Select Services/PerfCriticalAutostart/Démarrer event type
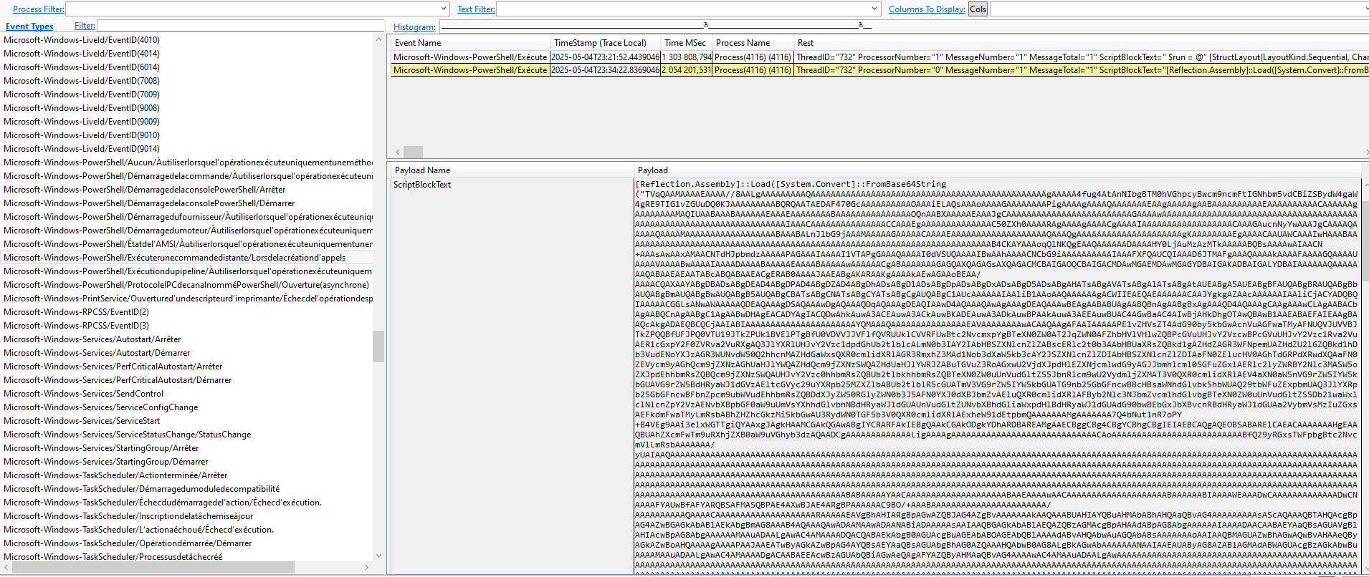 (118, 380)
